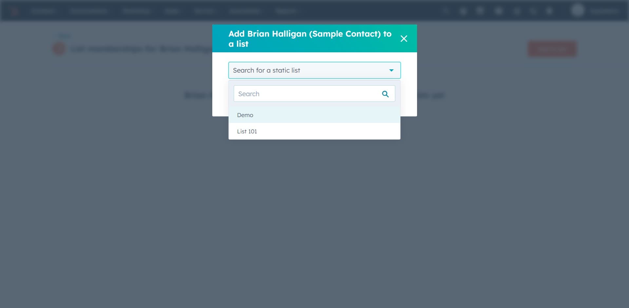Click the calling phone icon
Viewport: 629px width, 308px height.
pos(533,10)
